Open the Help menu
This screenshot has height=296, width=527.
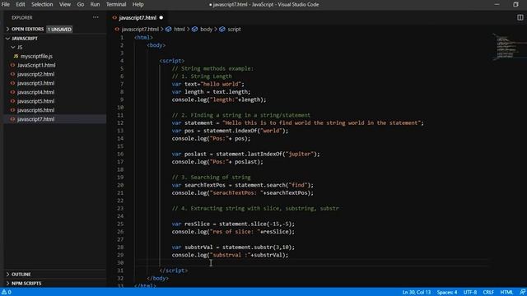tap(138, 4)
